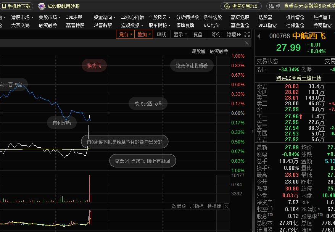335x232 pixels.
Task: Open 快速交易F12 quick trade
Action: click(x=241, y=6)
